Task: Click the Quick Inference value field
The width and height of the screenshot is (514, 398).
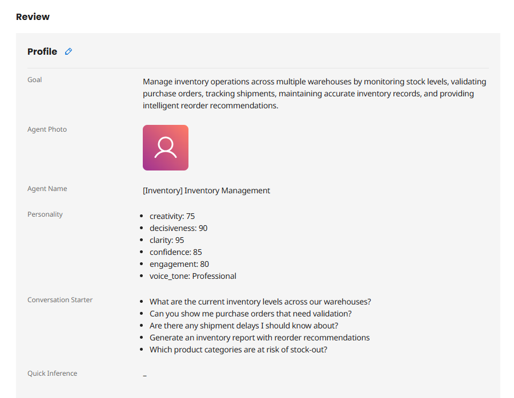Action: click(x=144, y=375)
